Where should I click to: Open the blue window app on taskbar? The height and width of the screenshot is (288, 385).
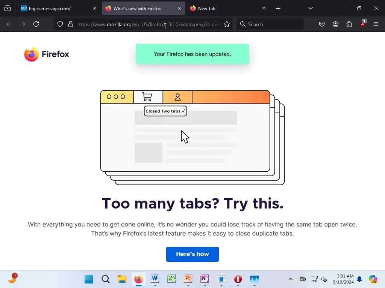[x=221, y=279]
